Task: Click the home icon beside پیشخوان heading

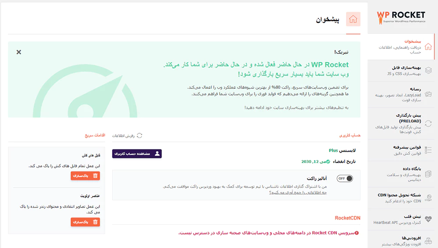Action: point(353,19)
